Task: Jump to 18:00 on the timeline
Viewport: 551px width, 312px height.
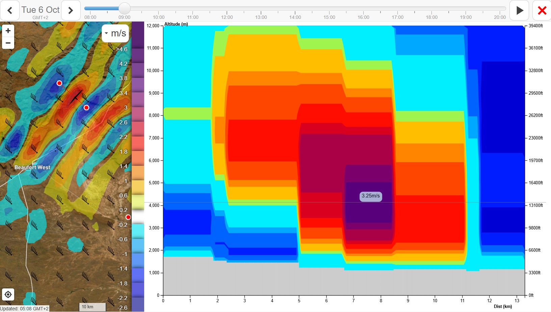Action: click(x=431, y=17)
